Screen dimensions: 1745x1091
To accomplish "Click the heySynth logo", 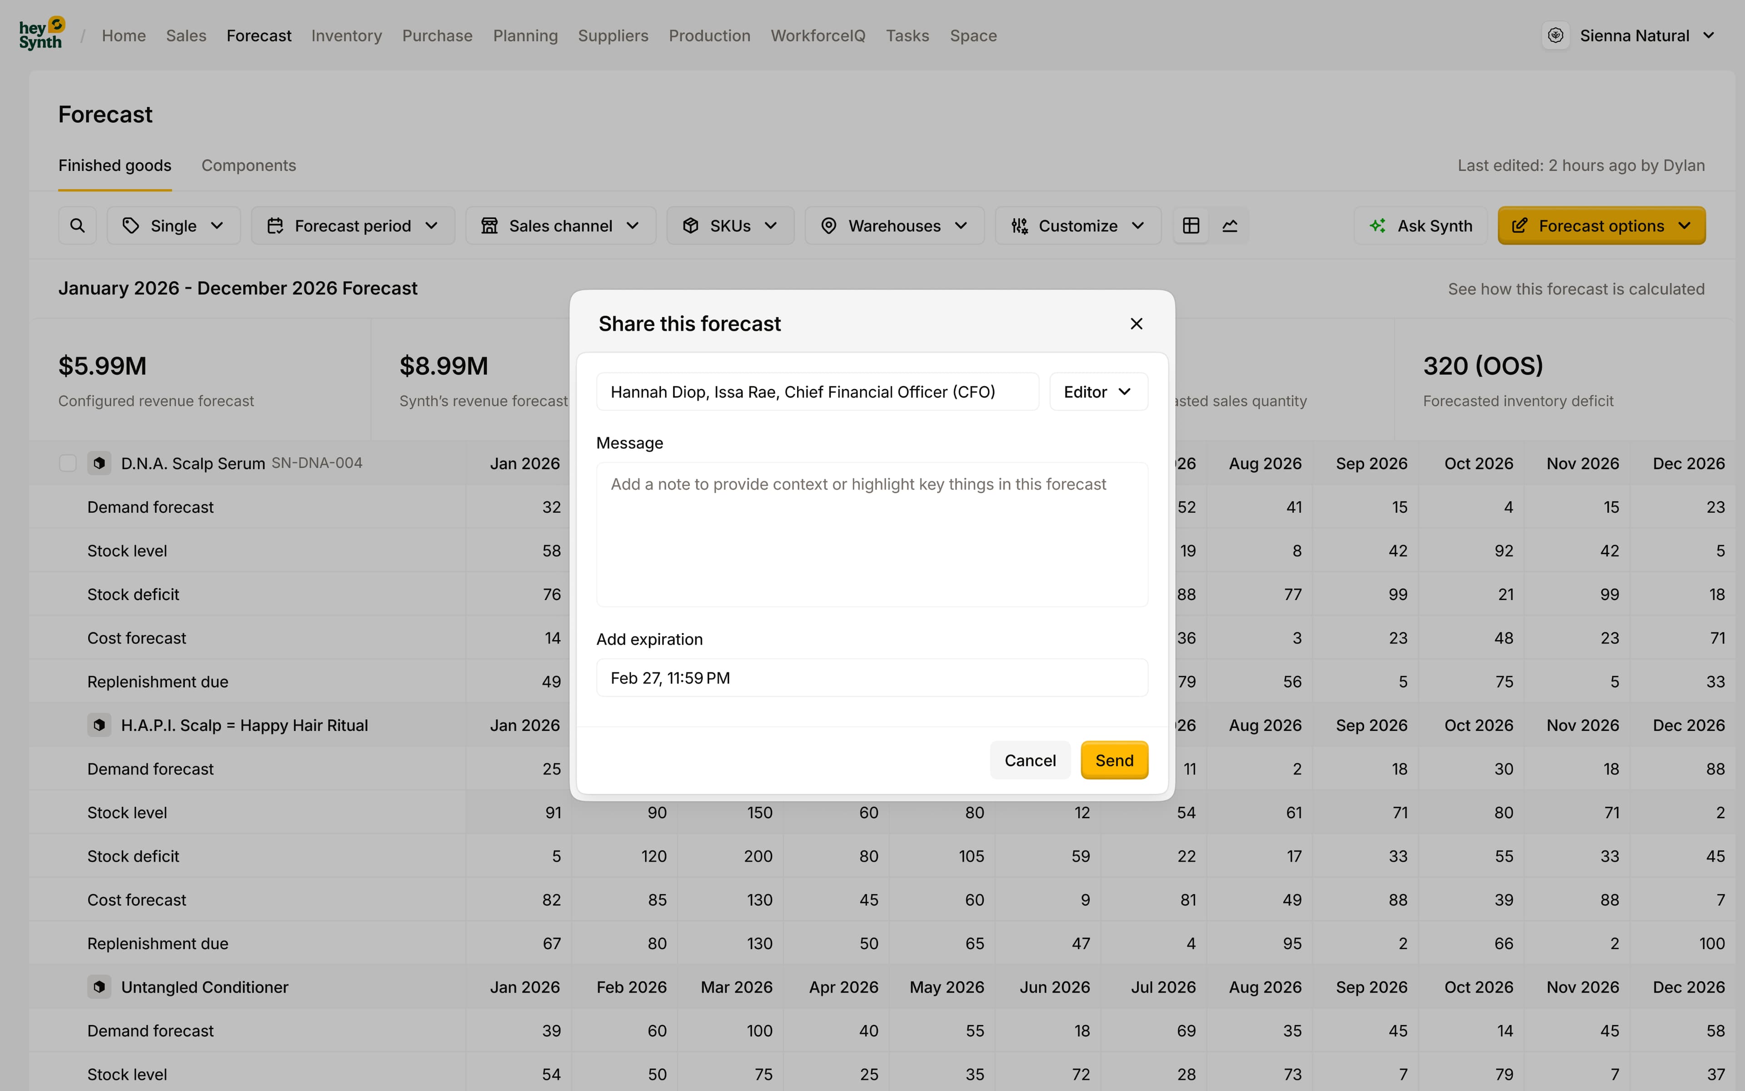I will click(42, 35).
